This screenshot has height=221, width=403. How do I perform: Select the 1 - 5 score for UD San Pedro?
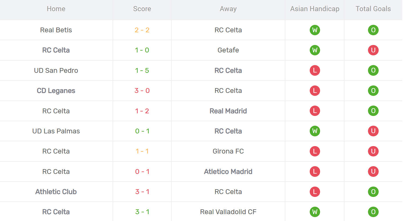[x=142, y=70]
